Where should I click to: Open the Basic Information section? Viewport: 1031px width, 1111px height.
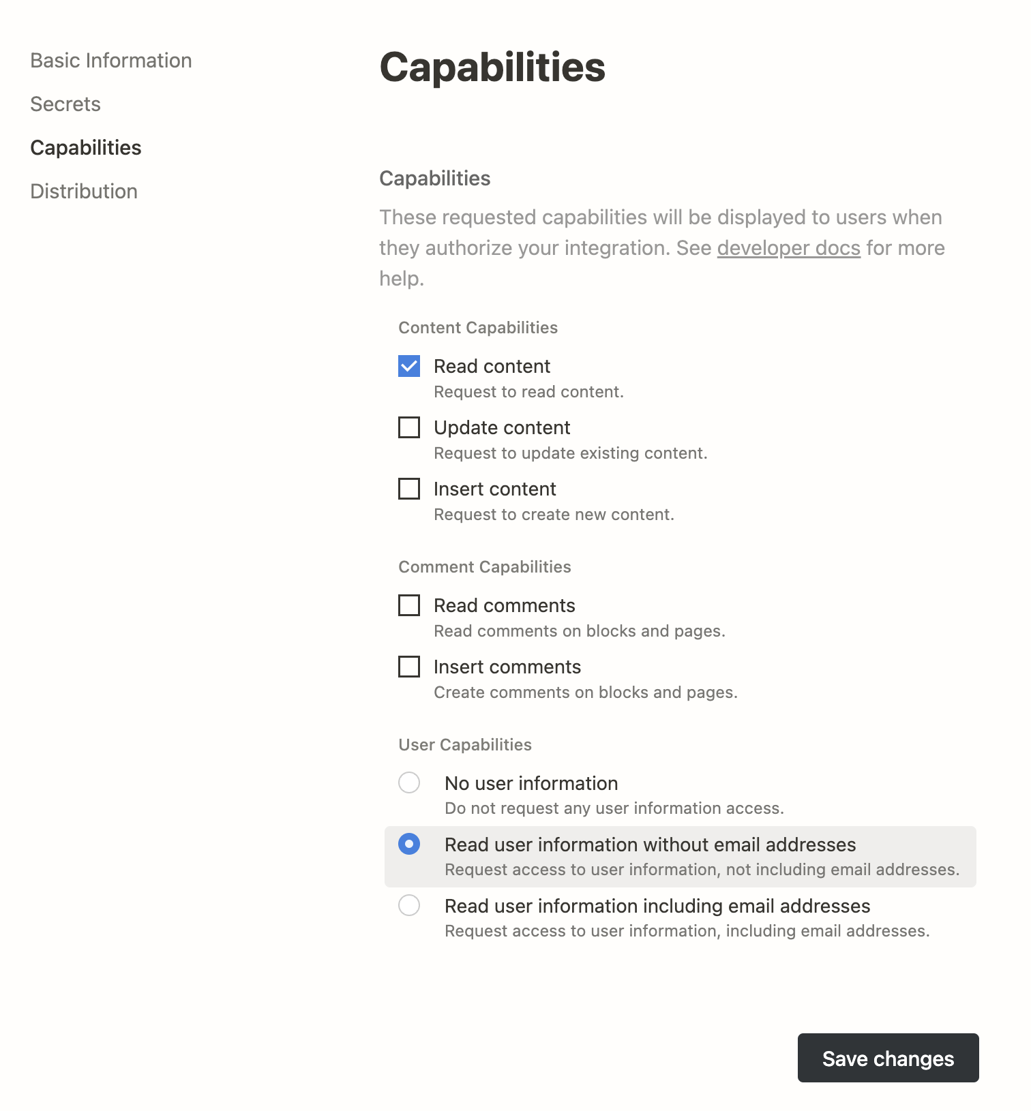click(x=110, y=61)
